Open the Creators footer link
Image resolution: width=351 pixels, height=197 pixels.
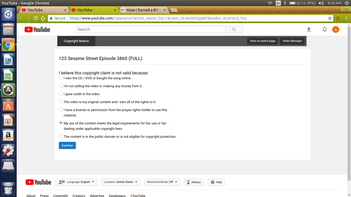(x=79, y=196)
